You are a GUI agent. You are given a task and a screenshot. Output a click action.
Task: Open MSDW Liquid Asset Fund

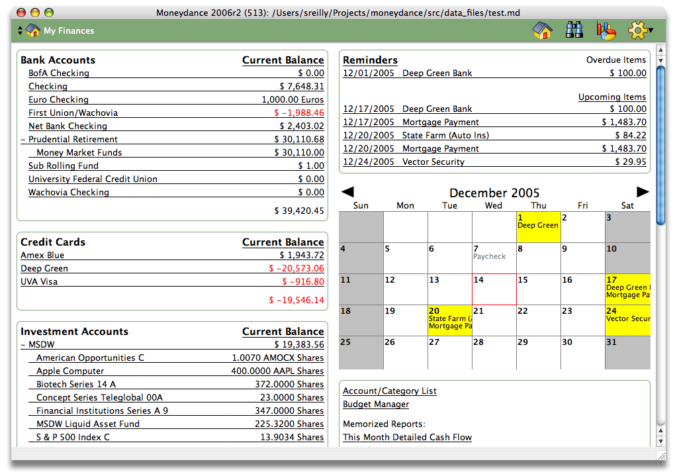(x=88, y=424)
